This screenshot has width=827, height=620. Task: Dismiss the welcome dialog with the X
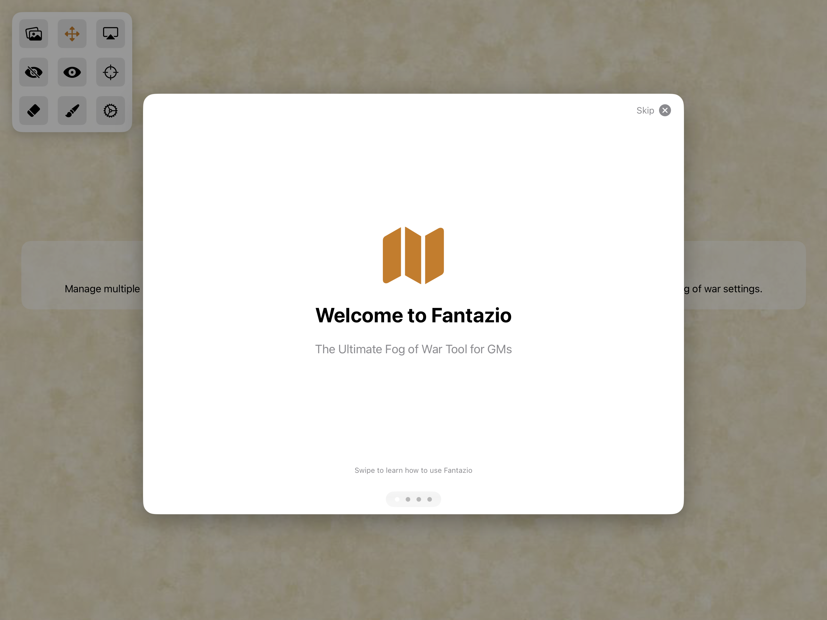(x=665, y=110)
